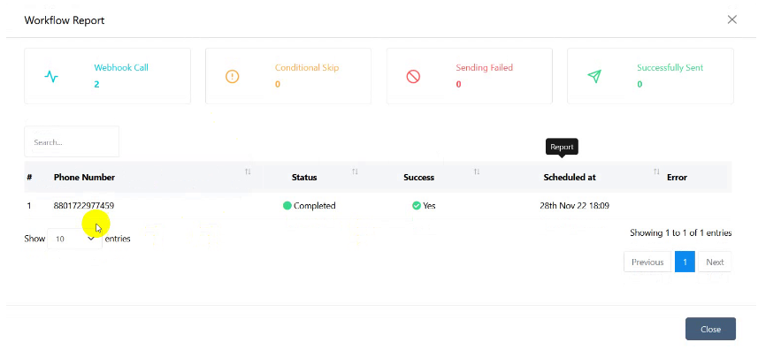This screenshot has width=758, height=350.
Task: Sort by Phone Number column arrows
Action: [x=248, y=171]
